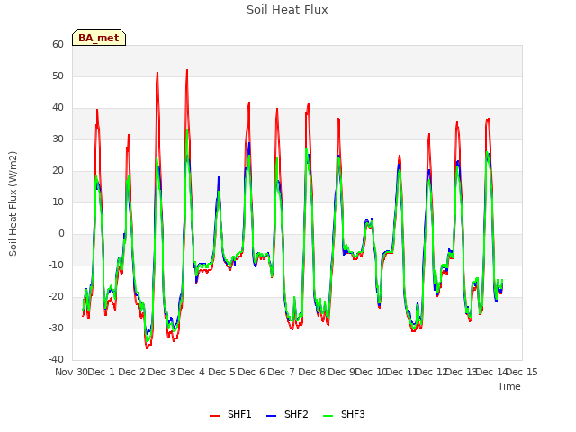Click the tallest red SHF1 peak near Dec 4
The image size is (576, 432).
[187, 70]
